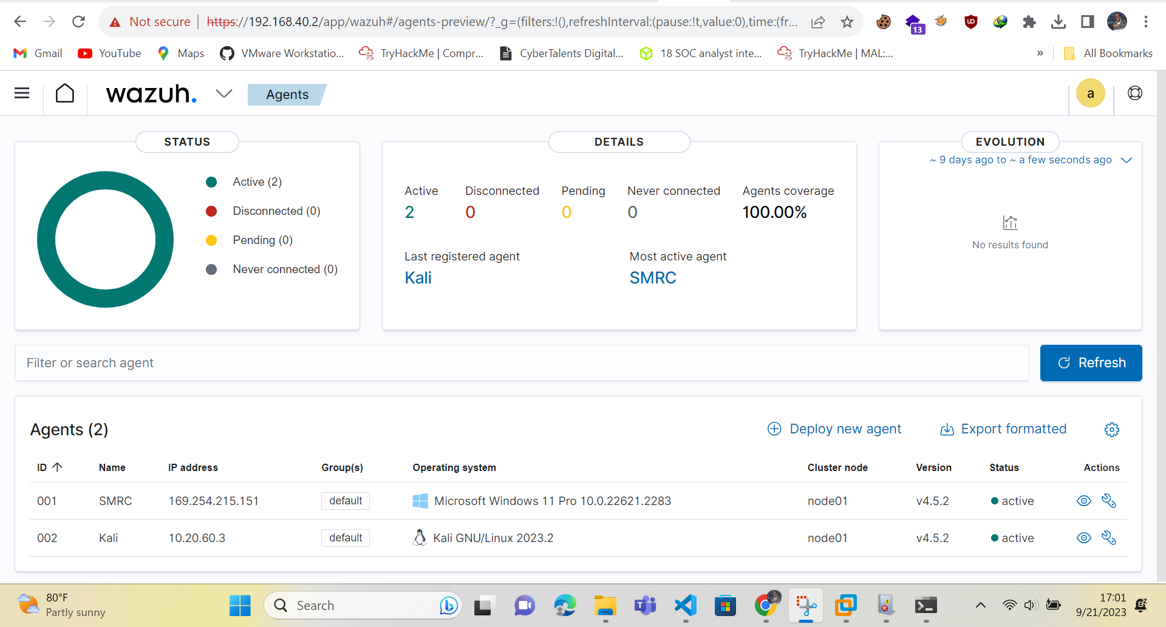Image resolution: width=1166 pixels, height=627 pixels.
Task: Open the user avatar 'a' menu
Action: pyautogui.click(x=1091, y=93)
